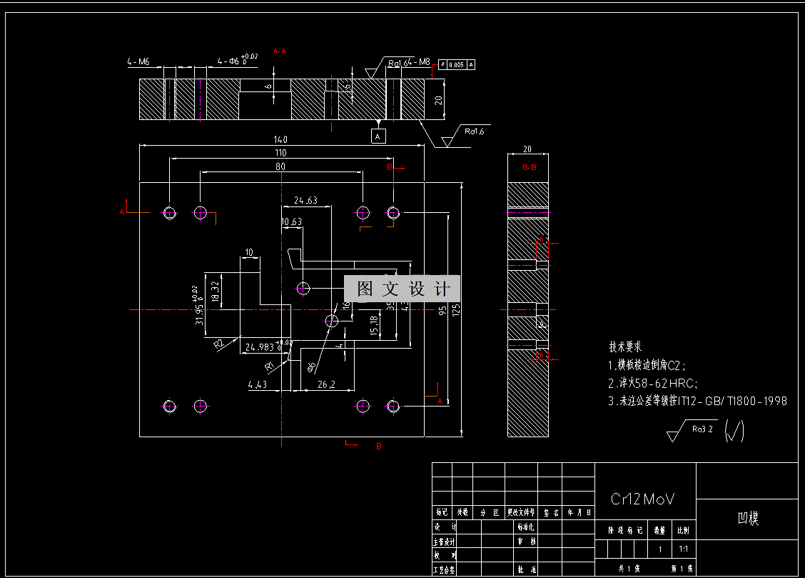Select note '2.淬火58-62HRC'
The image size is (805, 578).
[652, 383]
